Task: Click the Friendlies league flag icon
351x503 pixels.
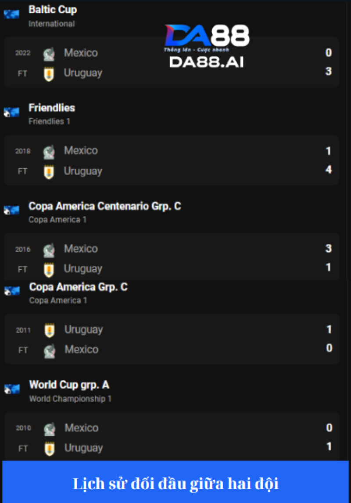Action: (11, 112)
